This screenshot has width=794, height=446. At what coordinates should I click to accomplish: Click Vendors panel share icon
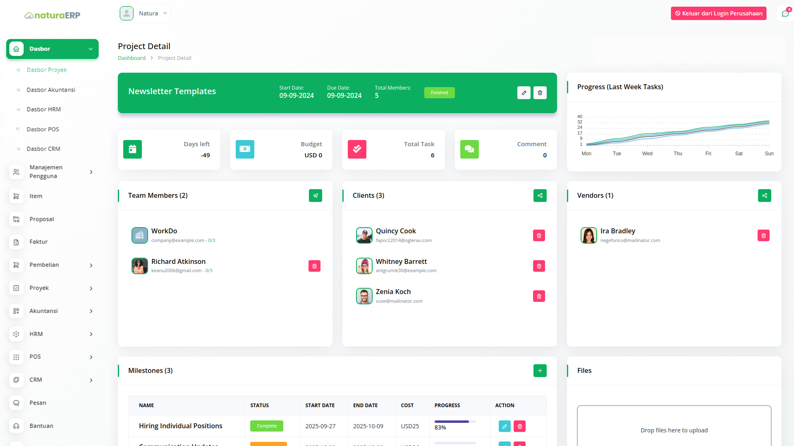coord(764,196)
